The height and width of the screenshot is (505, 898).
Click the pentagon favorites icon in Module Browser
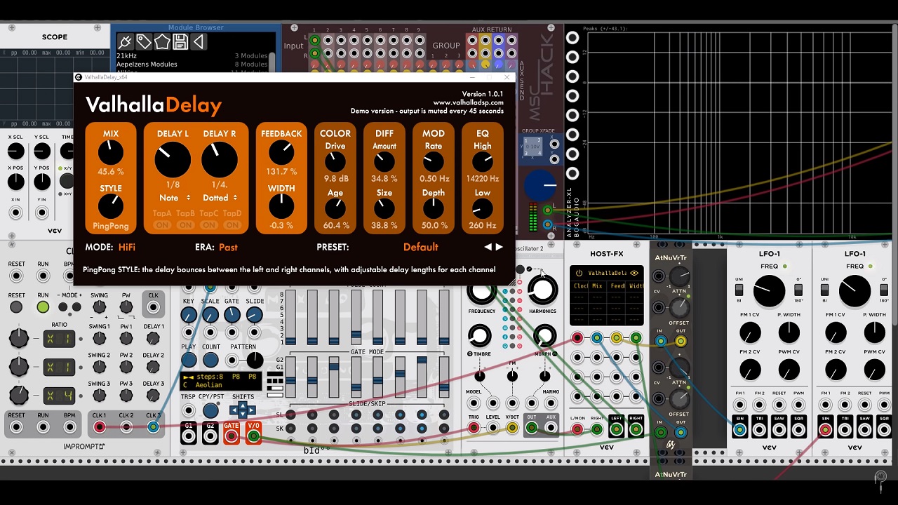[x=161, y=42]
